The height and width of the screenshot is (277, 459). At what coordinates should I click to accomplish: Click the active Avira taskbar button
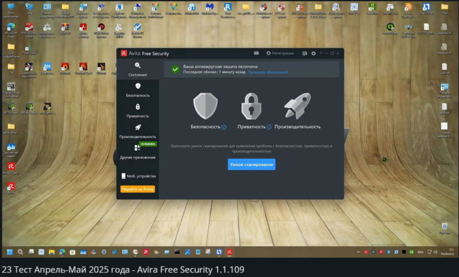230,252
